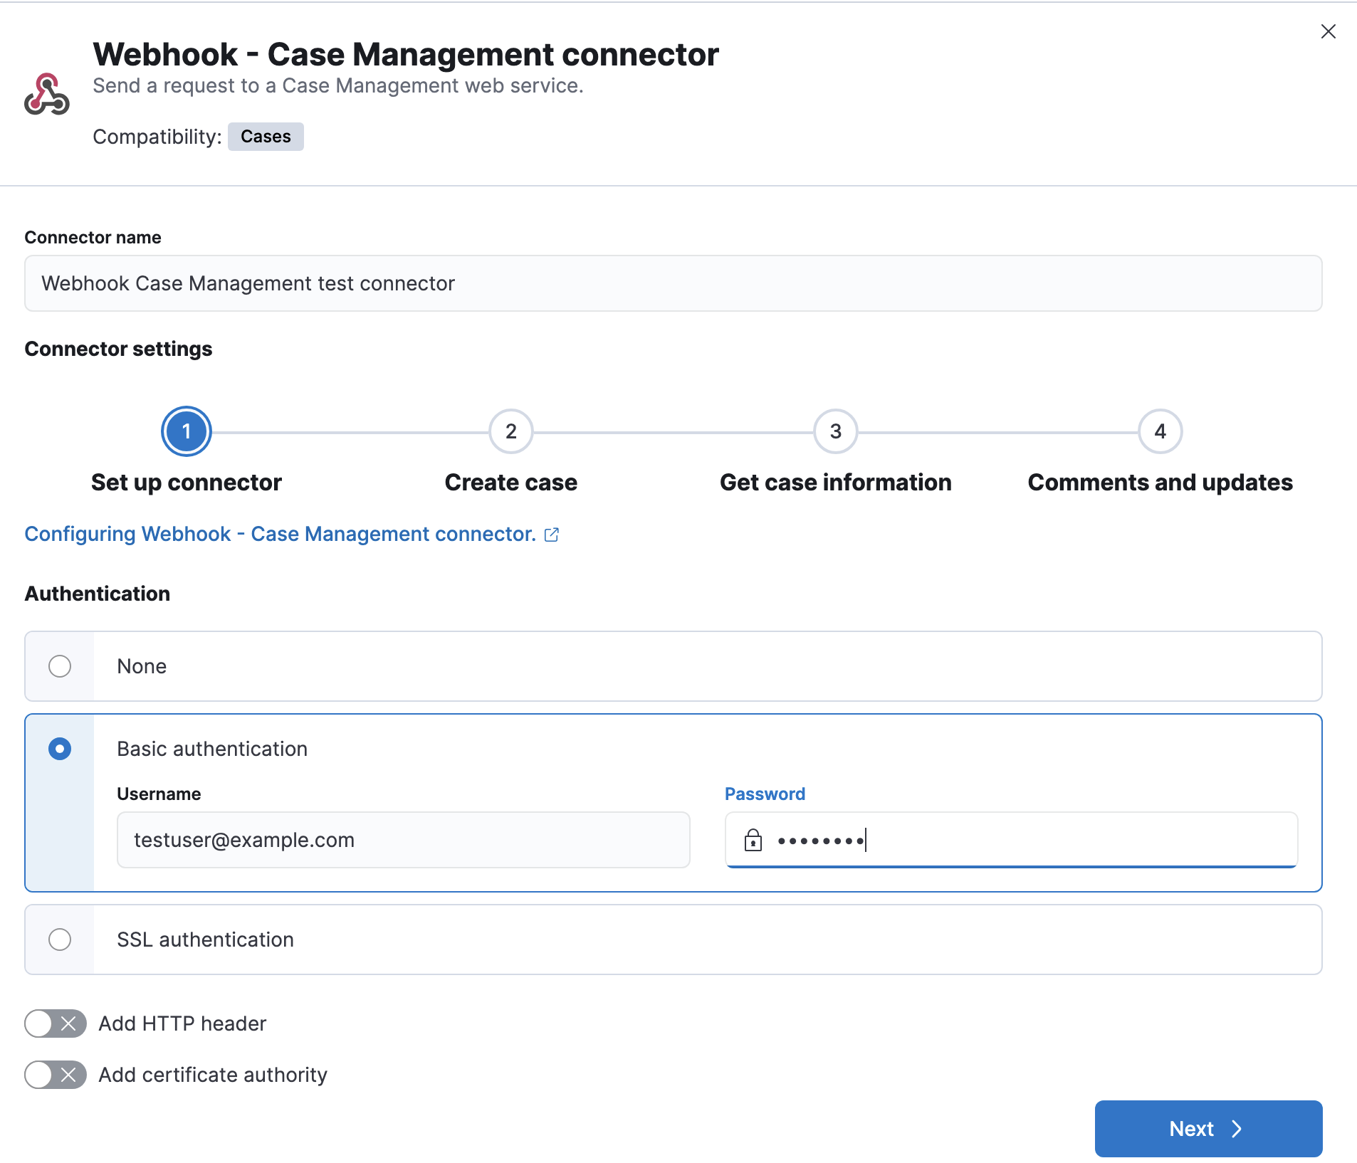Enable the Add certificate authority toggle
The width and height of the screenshot is (1357, 1163).
click(55, 1075)
